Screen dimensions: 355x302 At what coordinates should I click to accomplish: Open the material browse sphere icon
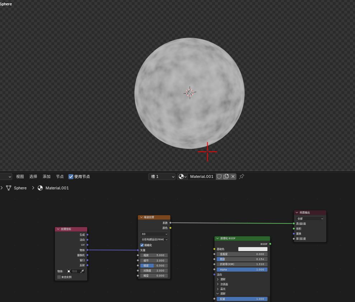(182, 176)
